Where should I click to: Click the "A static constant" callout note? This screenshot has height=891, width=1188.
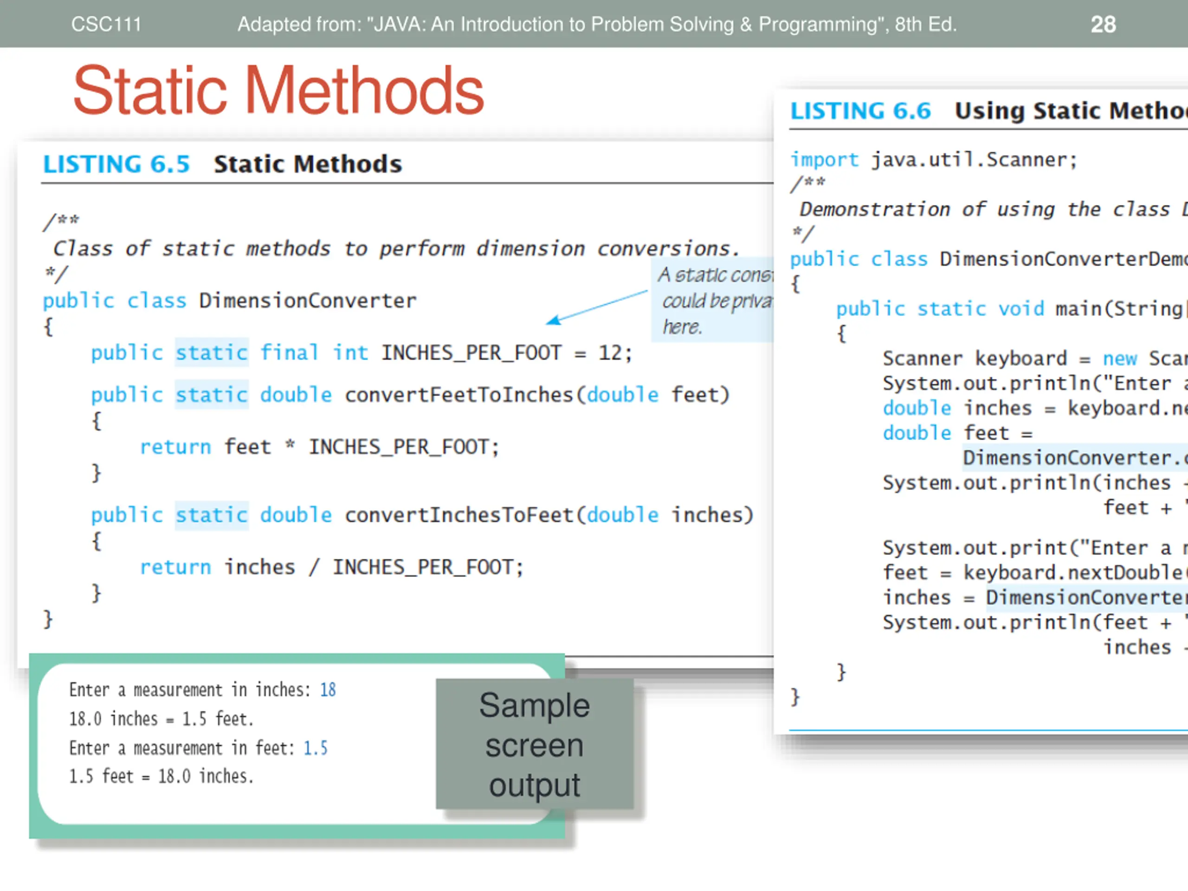712,300
